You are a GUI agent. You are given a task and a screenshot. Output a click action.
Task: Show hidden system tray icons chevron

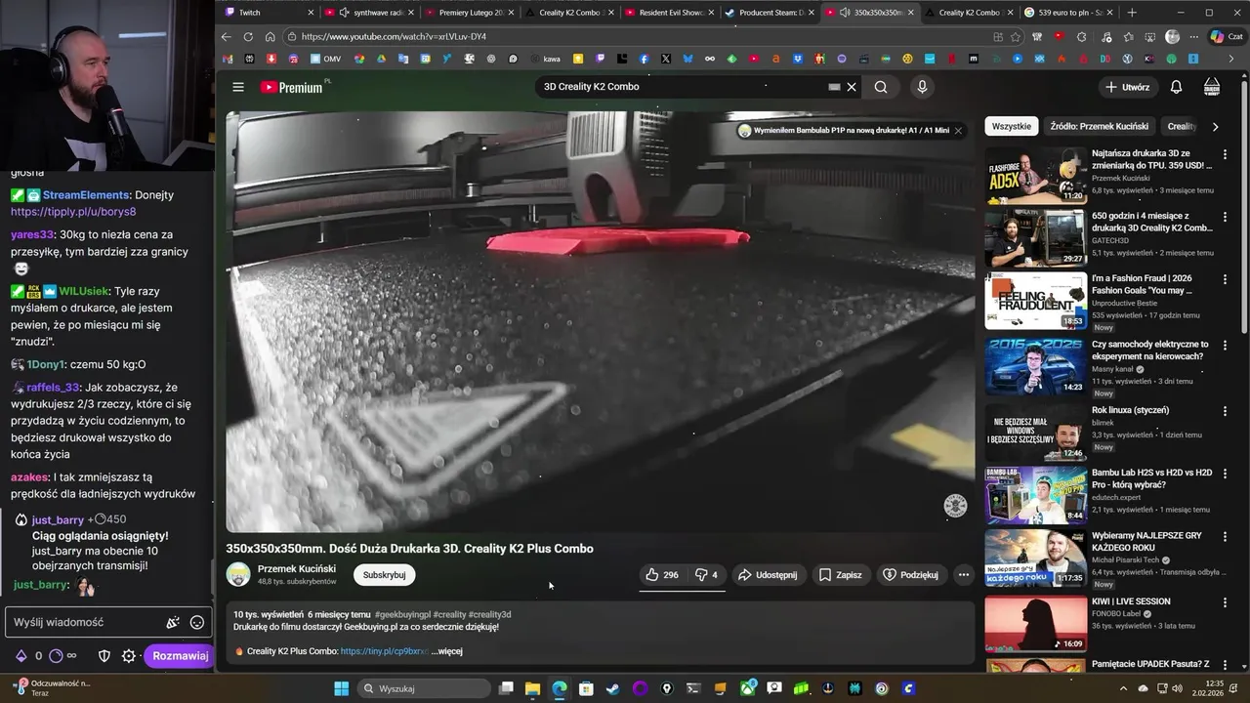coord(1123,688)
